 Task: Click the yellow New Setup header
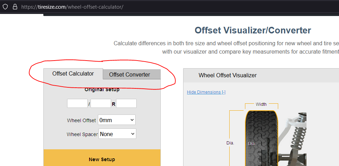click(102, 159)
